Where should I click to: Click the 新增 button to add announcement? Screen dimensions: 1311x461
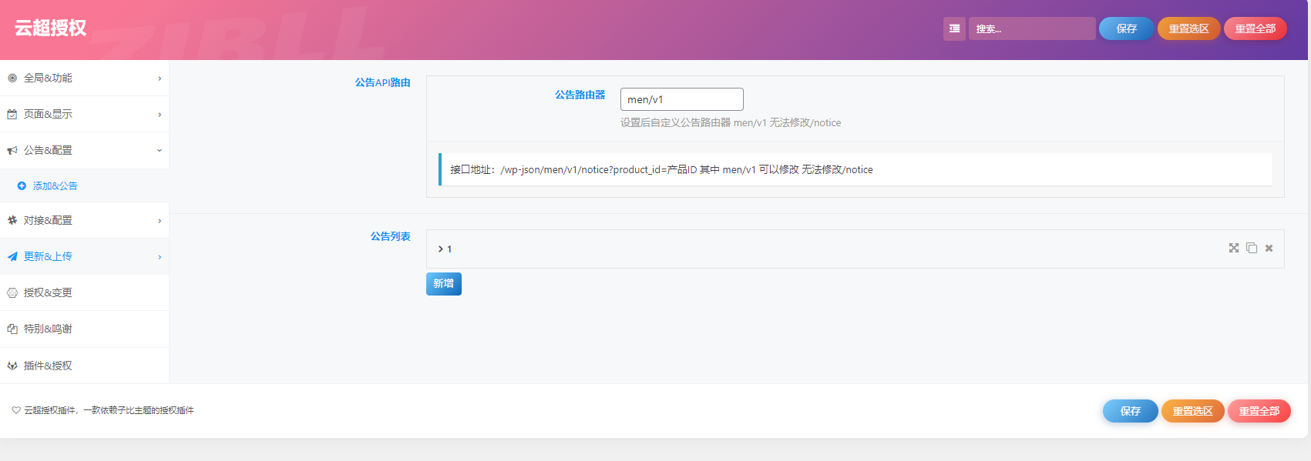click(443, 284)
